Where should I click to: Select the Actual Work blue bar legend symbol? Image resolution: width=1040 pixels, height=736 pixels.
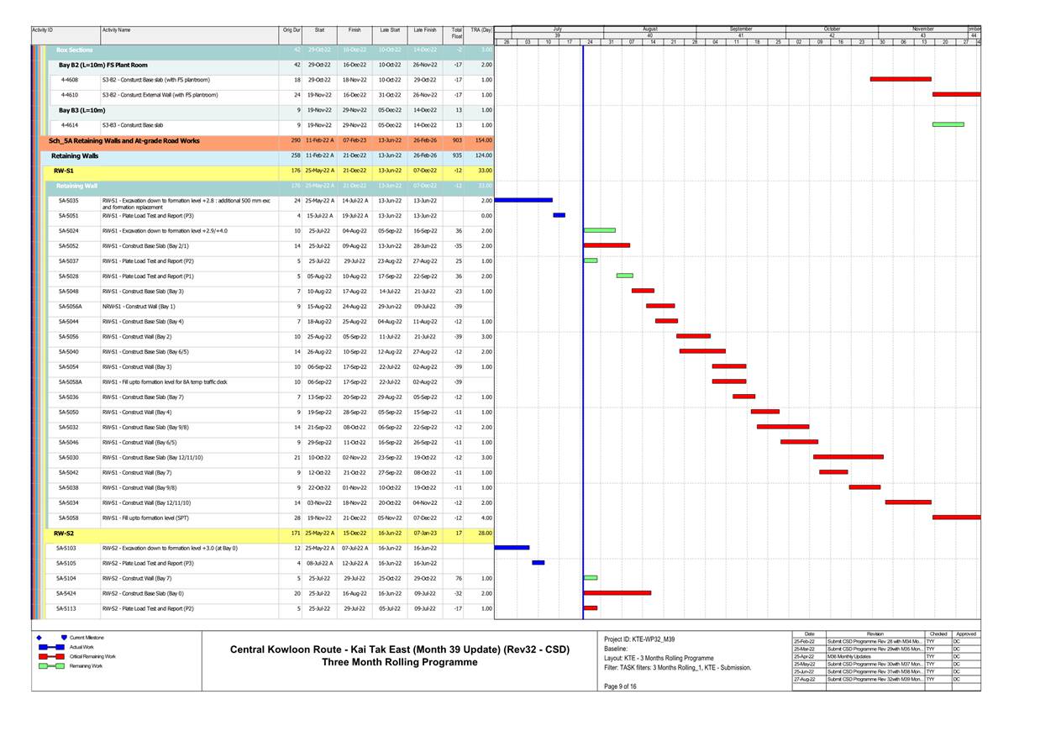tap(51, 647)
